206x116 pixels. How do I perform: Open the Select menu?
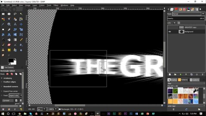click(14, 5)
